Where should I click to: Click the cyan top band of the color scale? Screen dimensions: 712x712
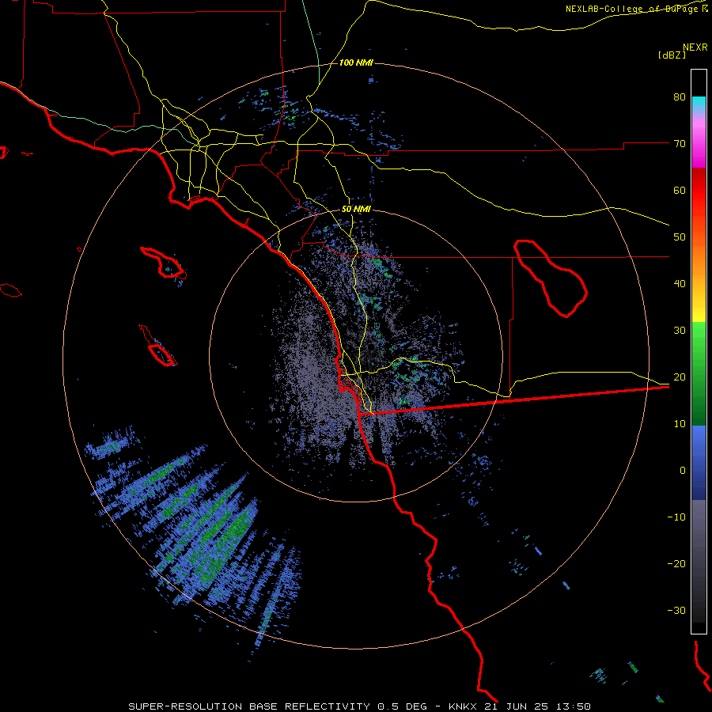coord(699,103)
